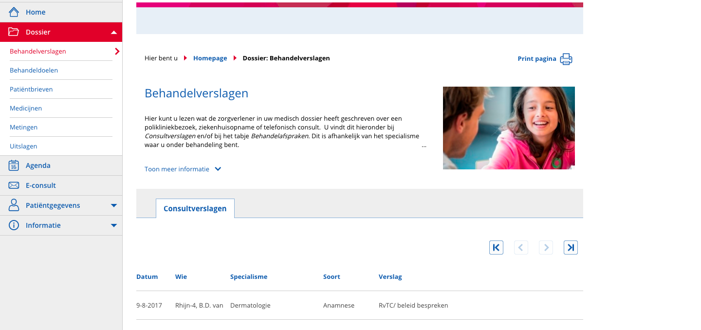The image size is (701, 330).
Task: Jump to last page of results
Action: point(571,248)
